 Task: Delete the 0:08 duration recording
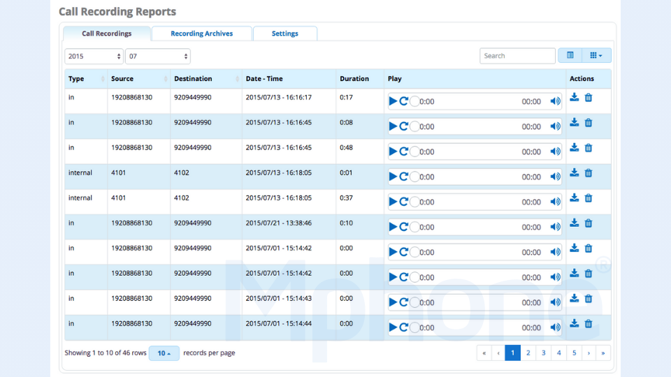(x=589, y=123)
